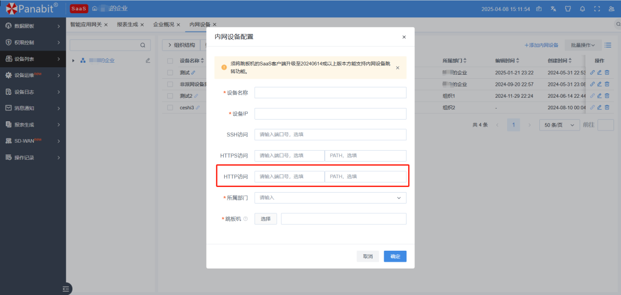Click trash icon for row edited 2024-09-20
Image resolution: width=621 pixels, height=295 pixels.
[607, 85]
